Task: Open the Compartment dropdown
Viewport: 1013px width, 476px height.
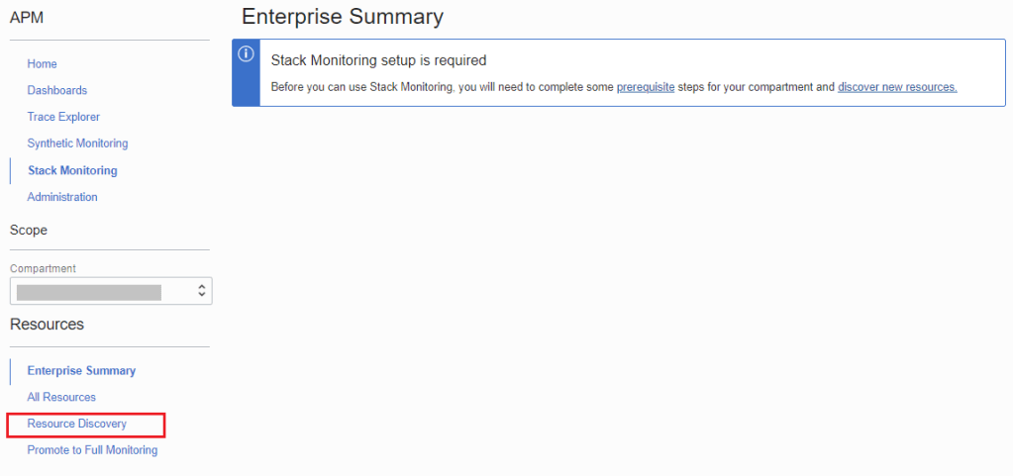Action: (x=111, y=291)
